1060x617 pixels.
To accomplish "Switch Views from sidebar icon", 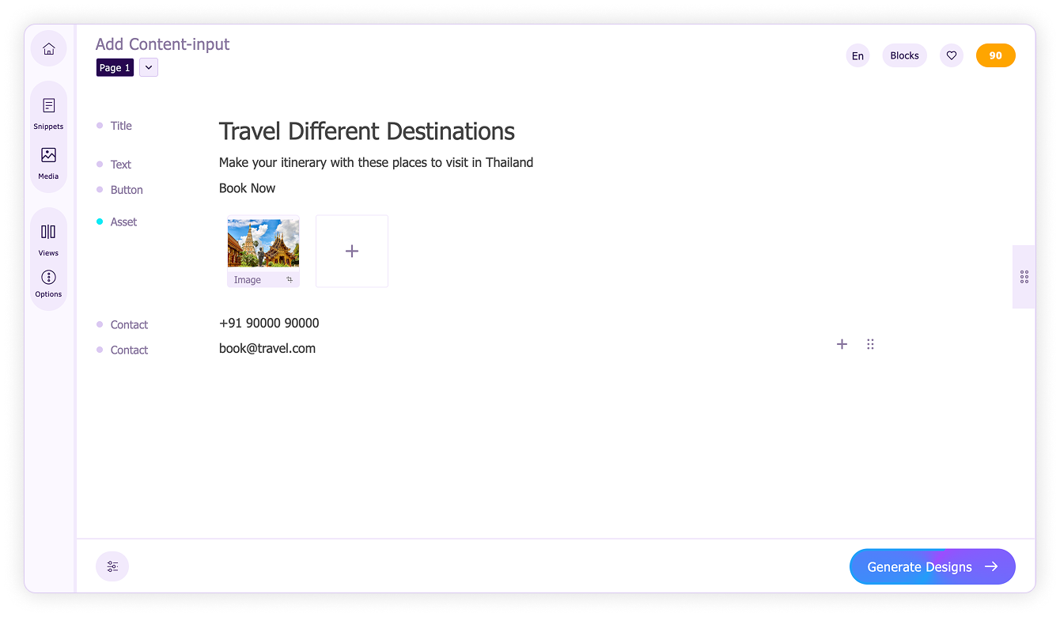I will coord(49,240).
